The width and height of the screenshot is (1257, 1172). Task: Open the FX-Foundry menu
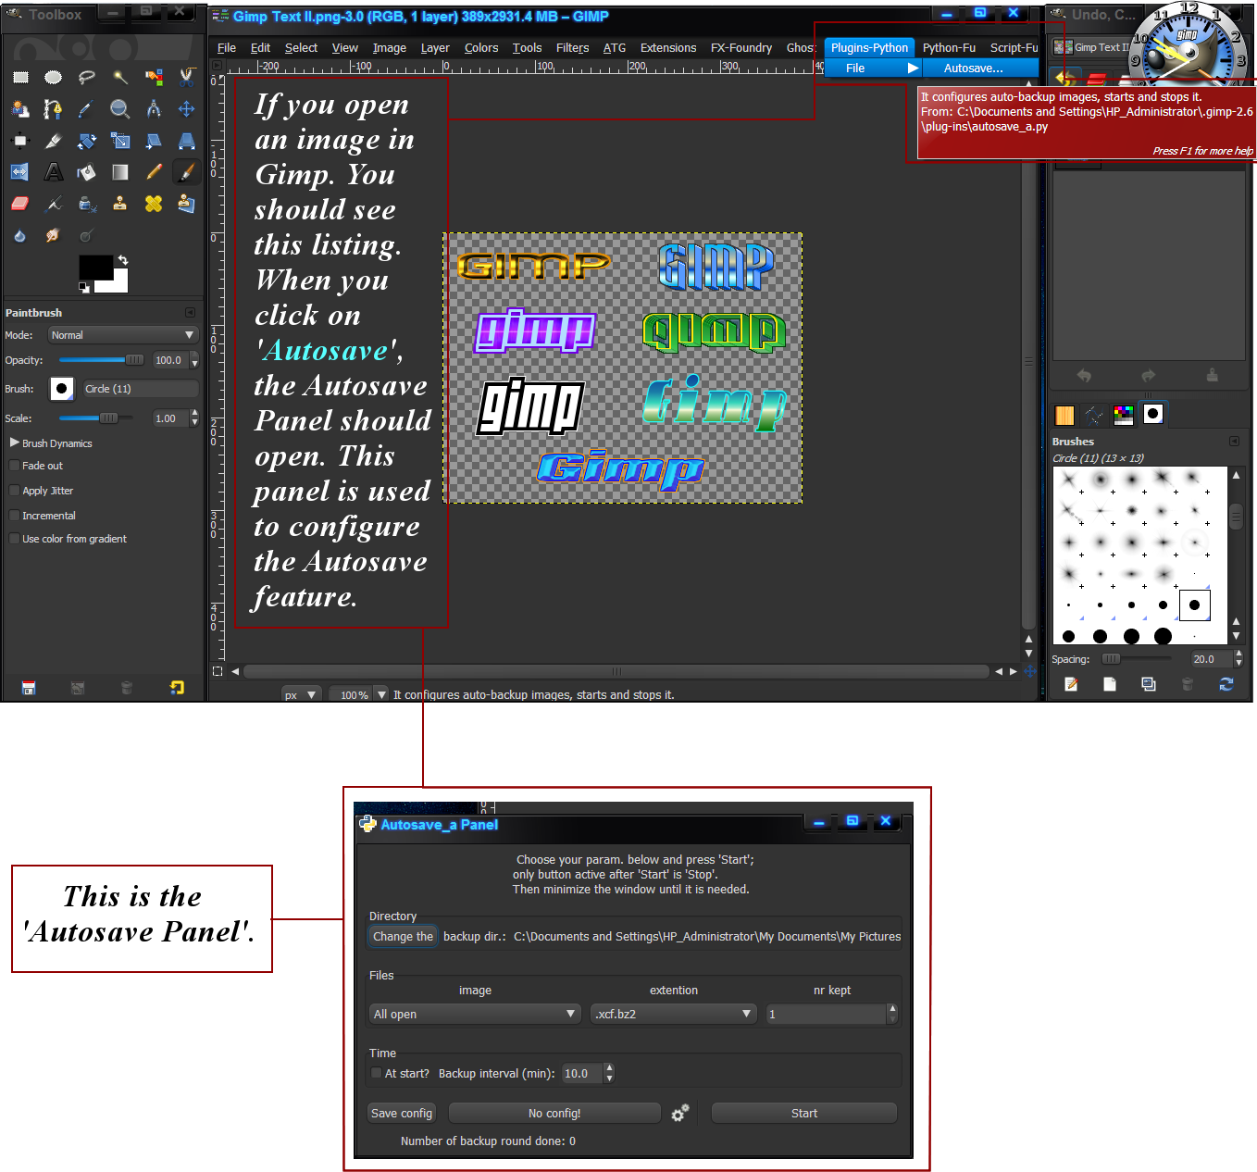click(741, 48)
